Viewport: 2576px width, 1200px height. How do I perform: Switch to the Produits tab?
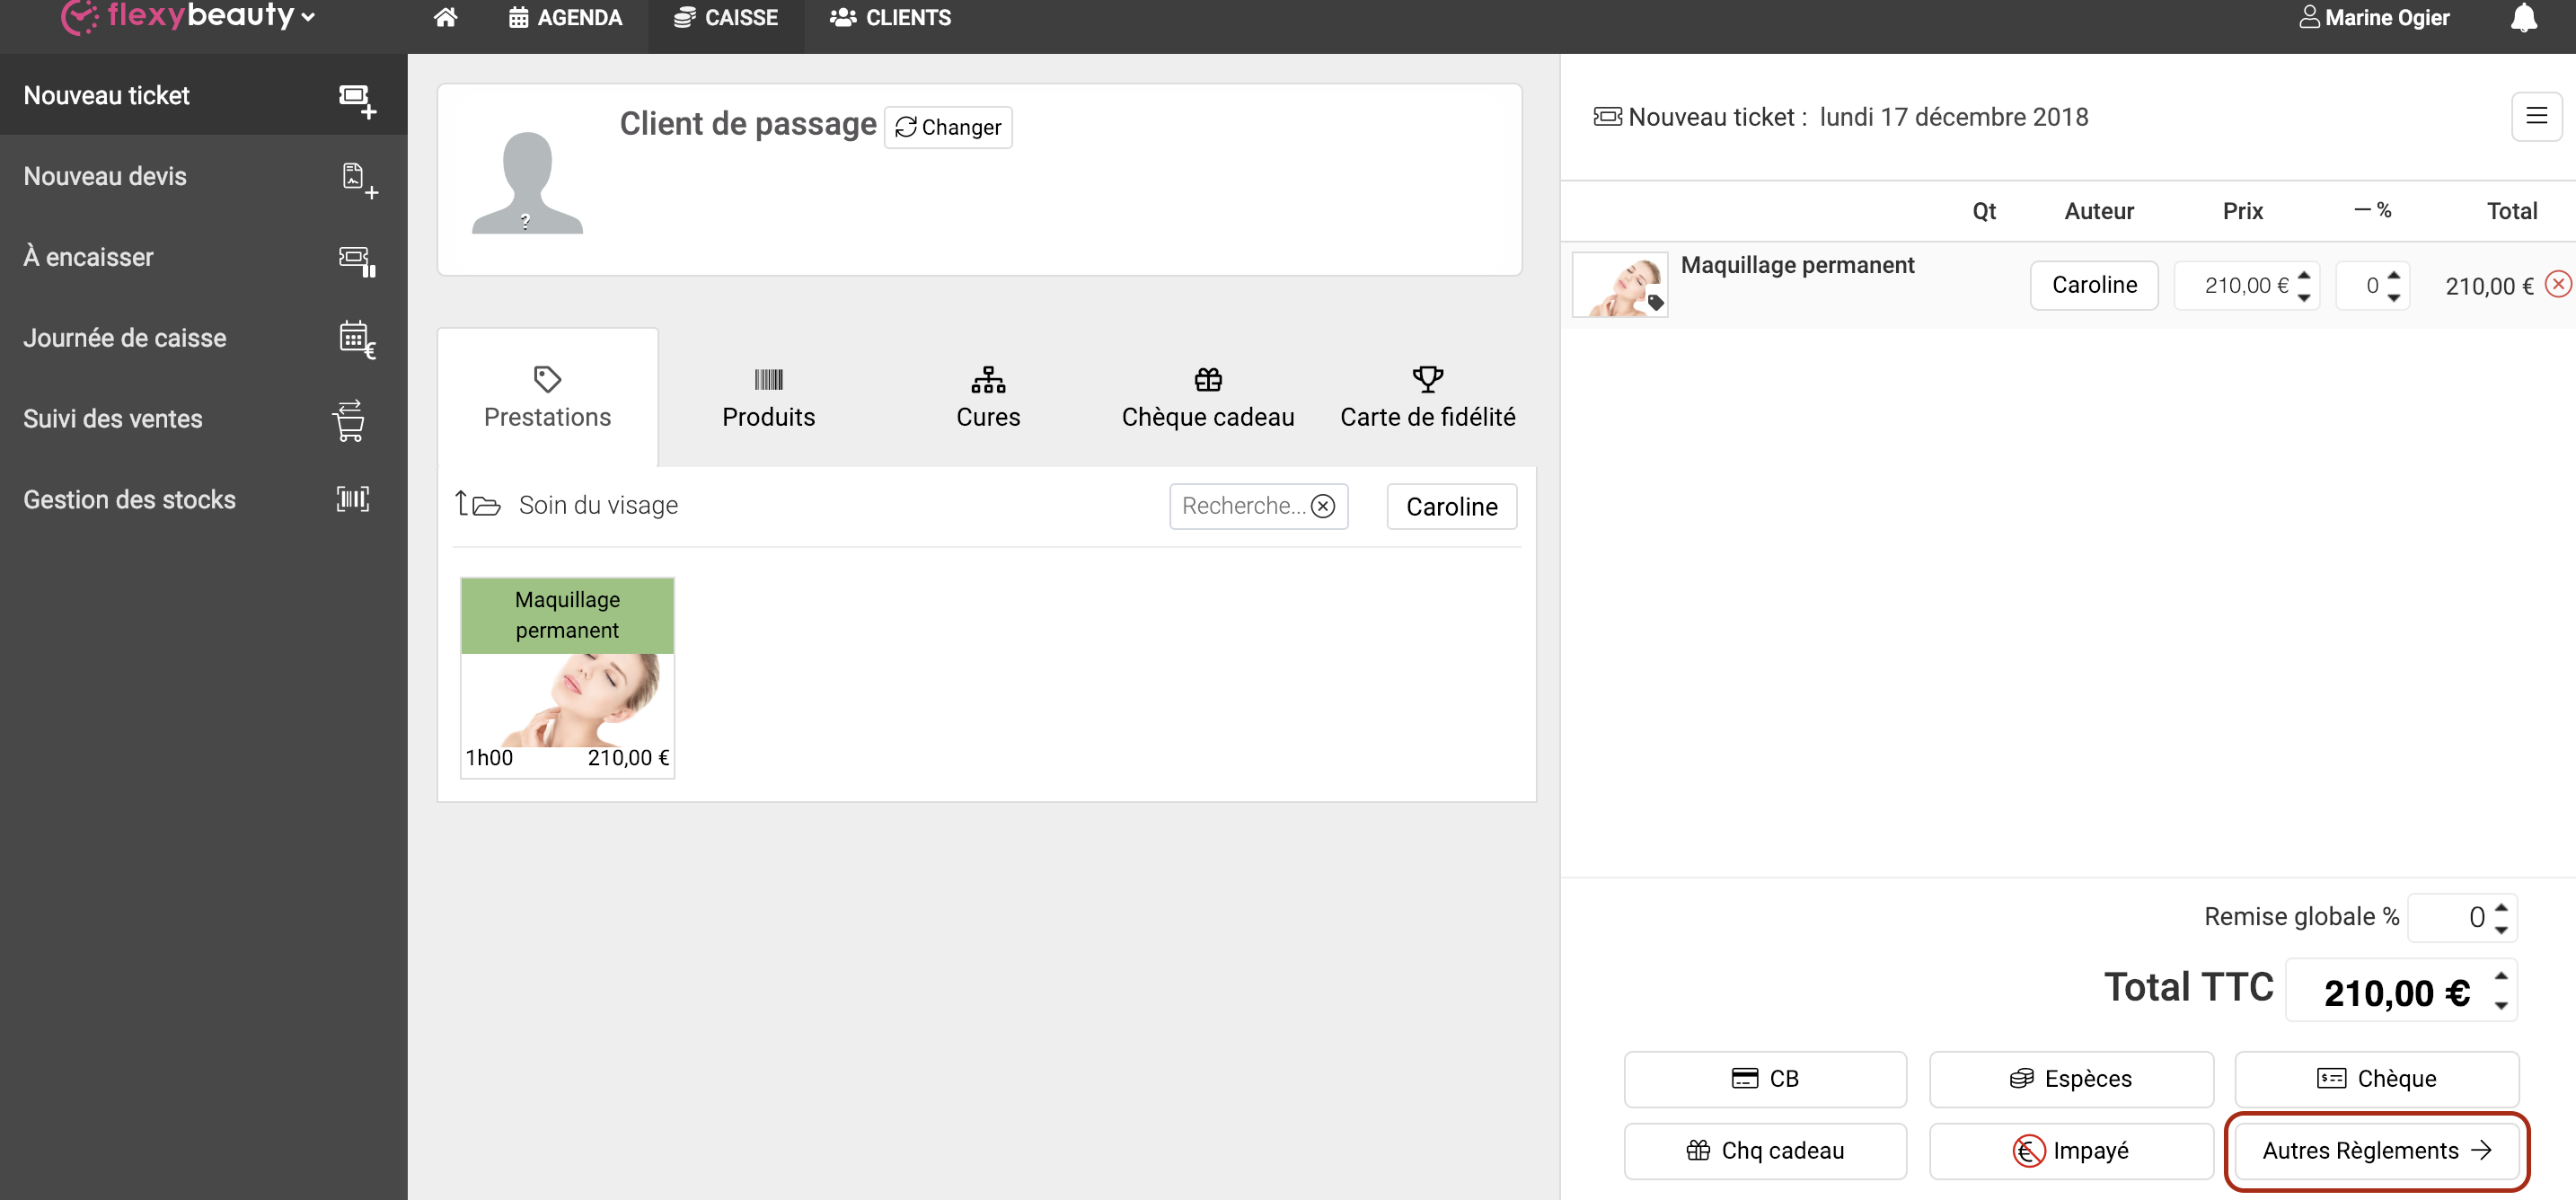point(768,398)
